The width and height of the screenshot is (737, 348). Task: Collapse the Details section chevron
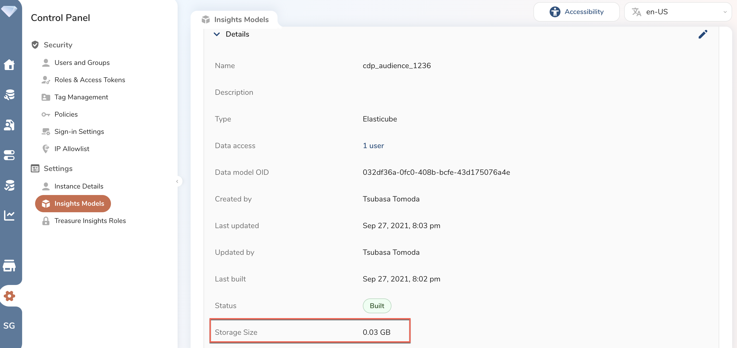coord(217,34)
